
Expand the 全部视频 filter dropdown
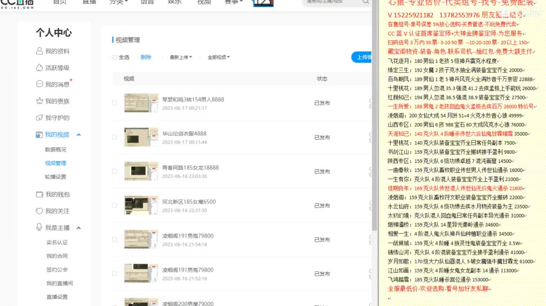pyautogui.click(x=217, y=57)
